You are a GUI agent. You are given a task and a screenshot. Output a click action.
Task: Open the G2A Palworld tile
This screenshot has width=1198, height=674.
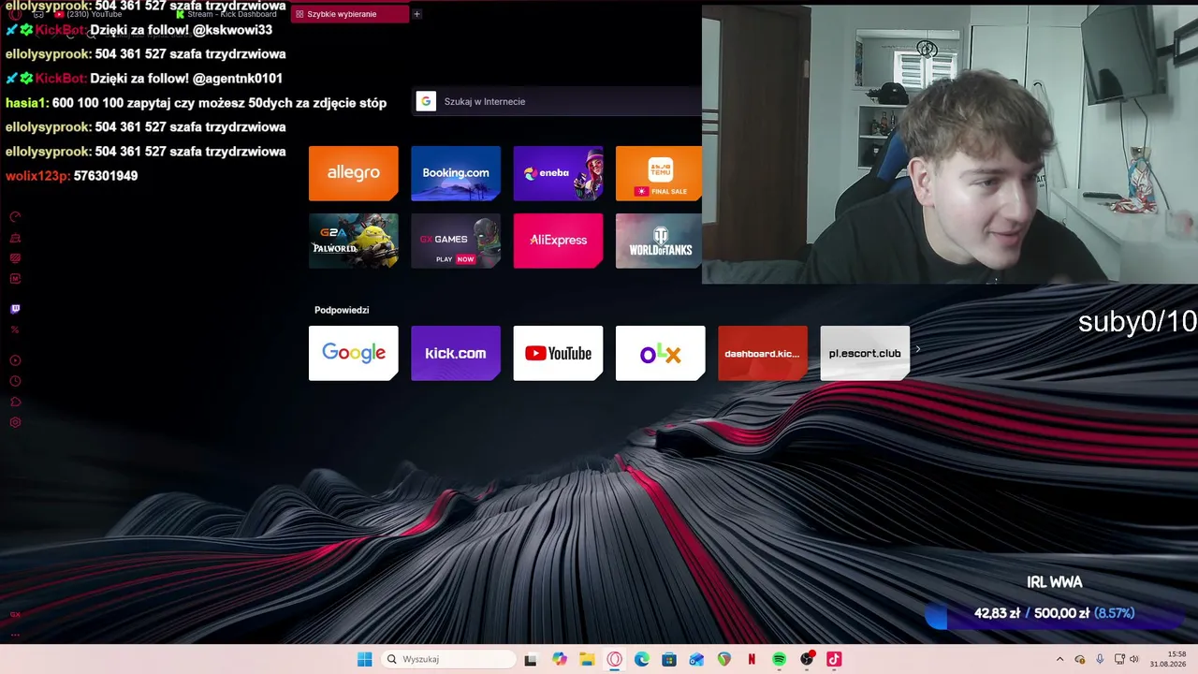354,241
